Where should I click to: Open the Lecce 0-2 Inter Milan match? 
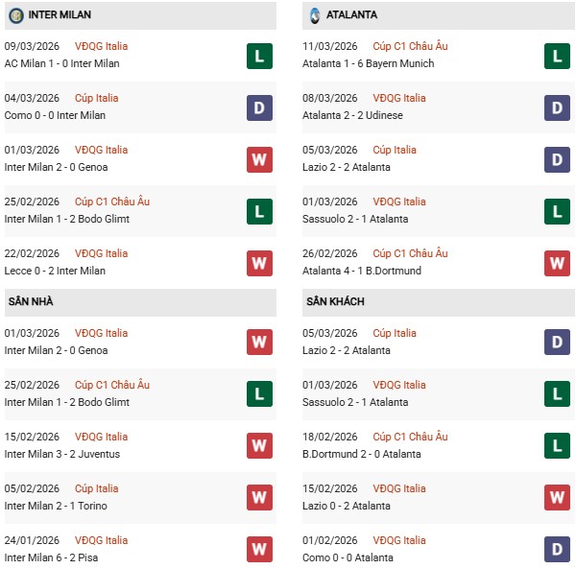(55, 271)
